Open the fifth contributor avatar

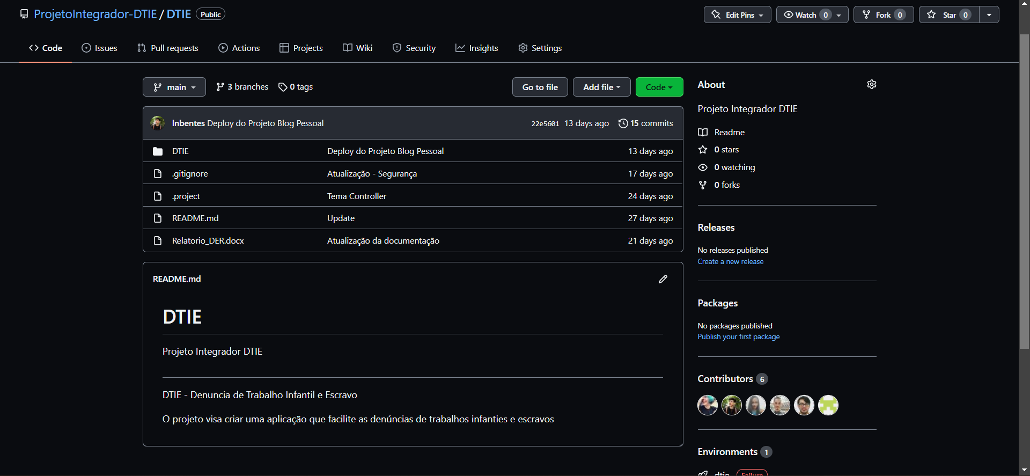[x=804, y=405]
